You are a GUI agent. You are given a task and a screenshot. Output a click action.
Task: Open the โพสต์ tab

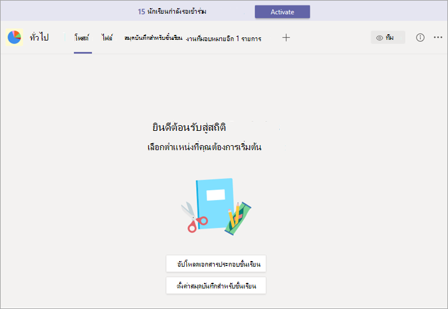coord(82,38)
